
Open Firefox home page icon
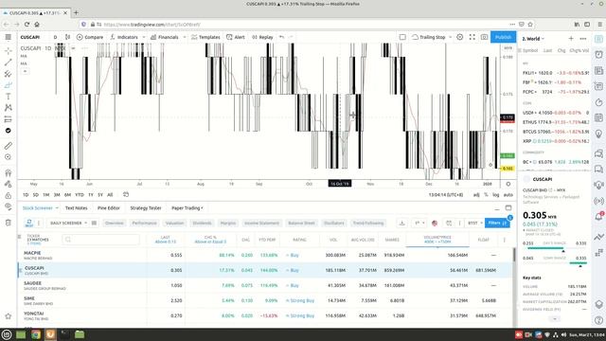(x=37, y=24)
